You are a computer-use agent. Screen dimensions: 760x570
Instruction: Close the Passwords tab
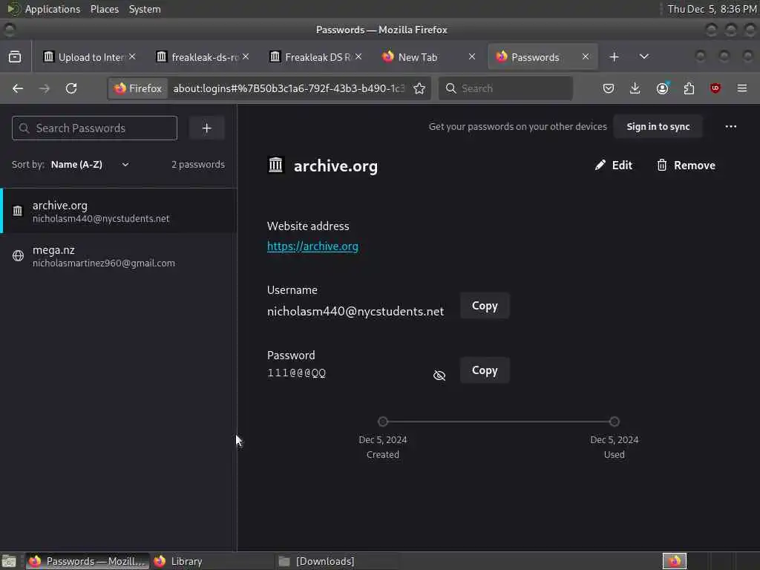pyautogui.click(x=586, y=56)
